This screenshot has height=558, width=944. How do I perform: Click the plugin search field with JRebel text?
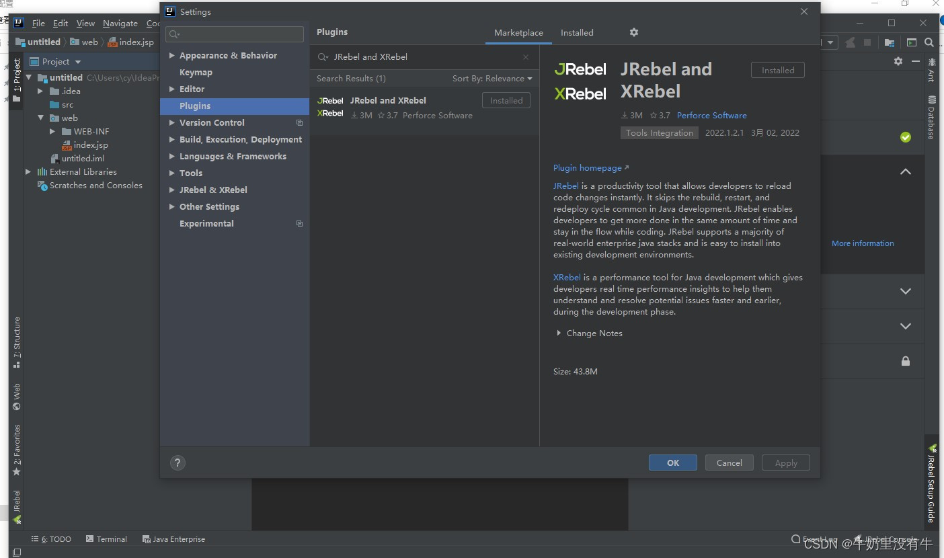pyautogui.click(x=425, y=57)
